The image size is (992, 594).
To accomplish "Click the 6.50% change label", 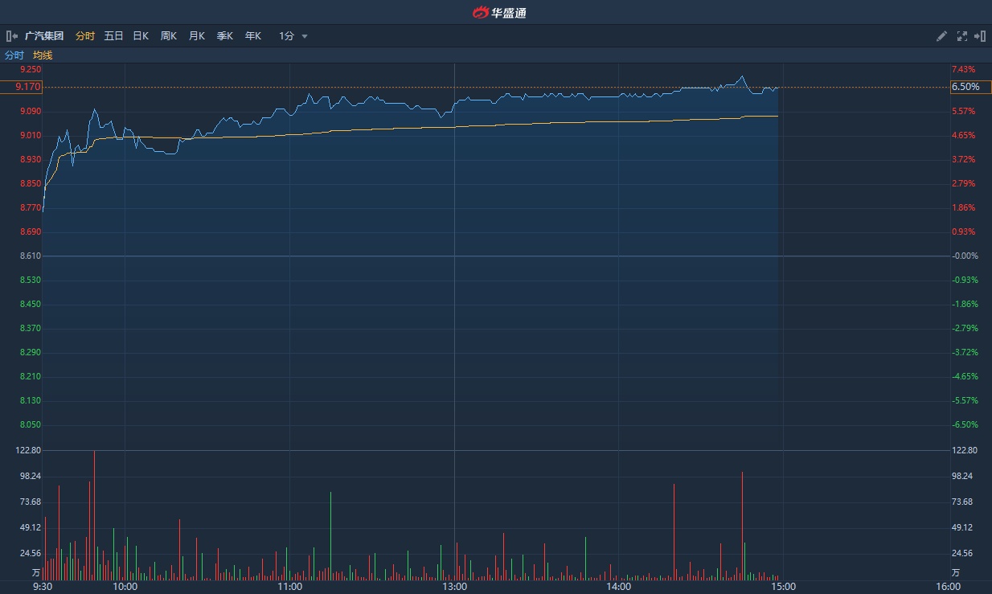I will tap(965, 87).
